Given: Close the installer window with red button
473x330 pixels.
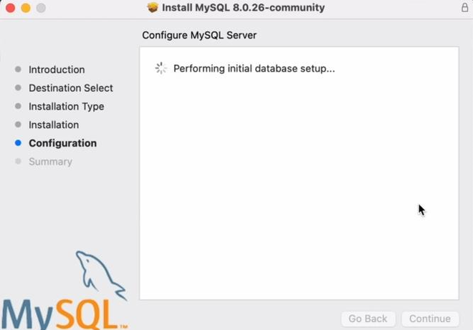Looking at the screenshot, I should point(11,8).
